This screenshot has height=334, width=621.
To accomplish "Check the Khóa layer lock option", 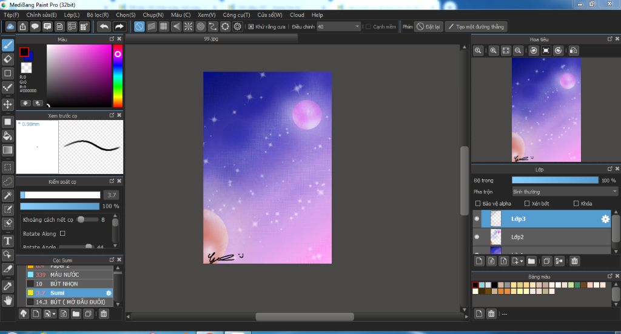I will click(576, 204).
